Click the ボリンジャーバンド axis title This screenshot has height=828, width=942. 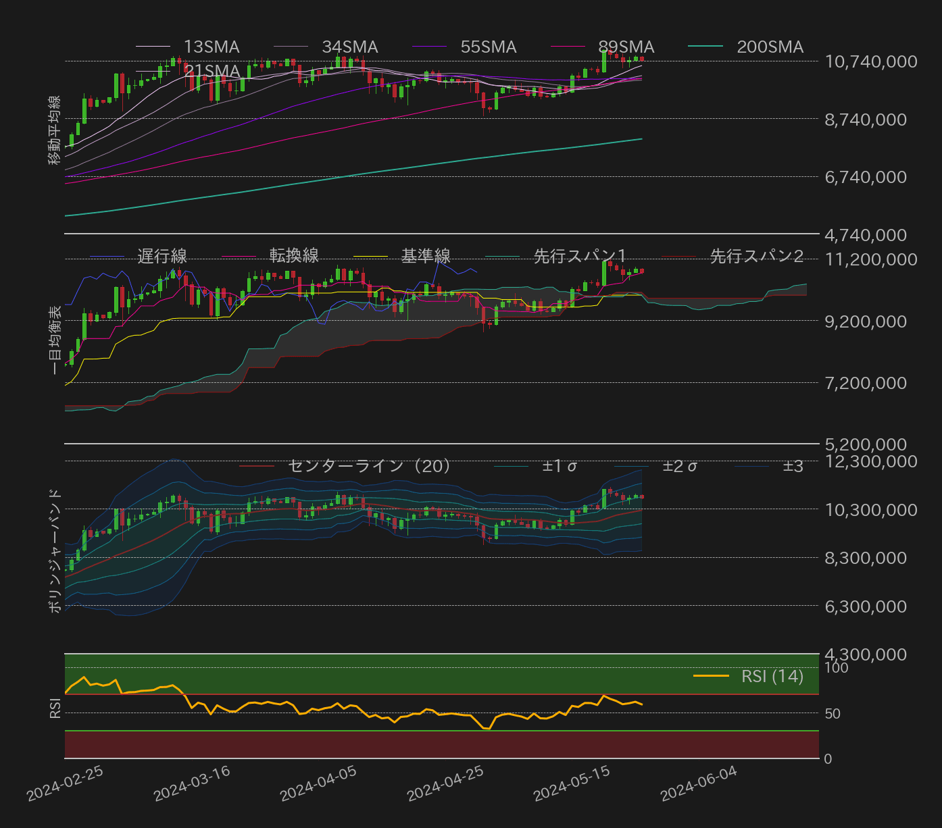click(x=55, y=551)
